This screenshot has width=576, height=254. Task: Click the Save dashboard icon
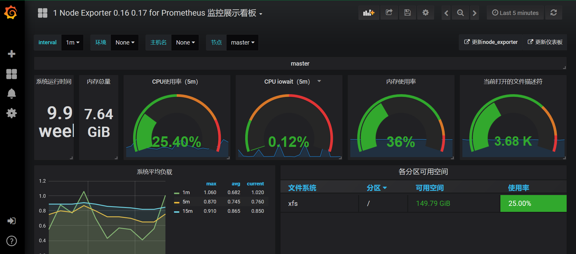pos(407,13)
